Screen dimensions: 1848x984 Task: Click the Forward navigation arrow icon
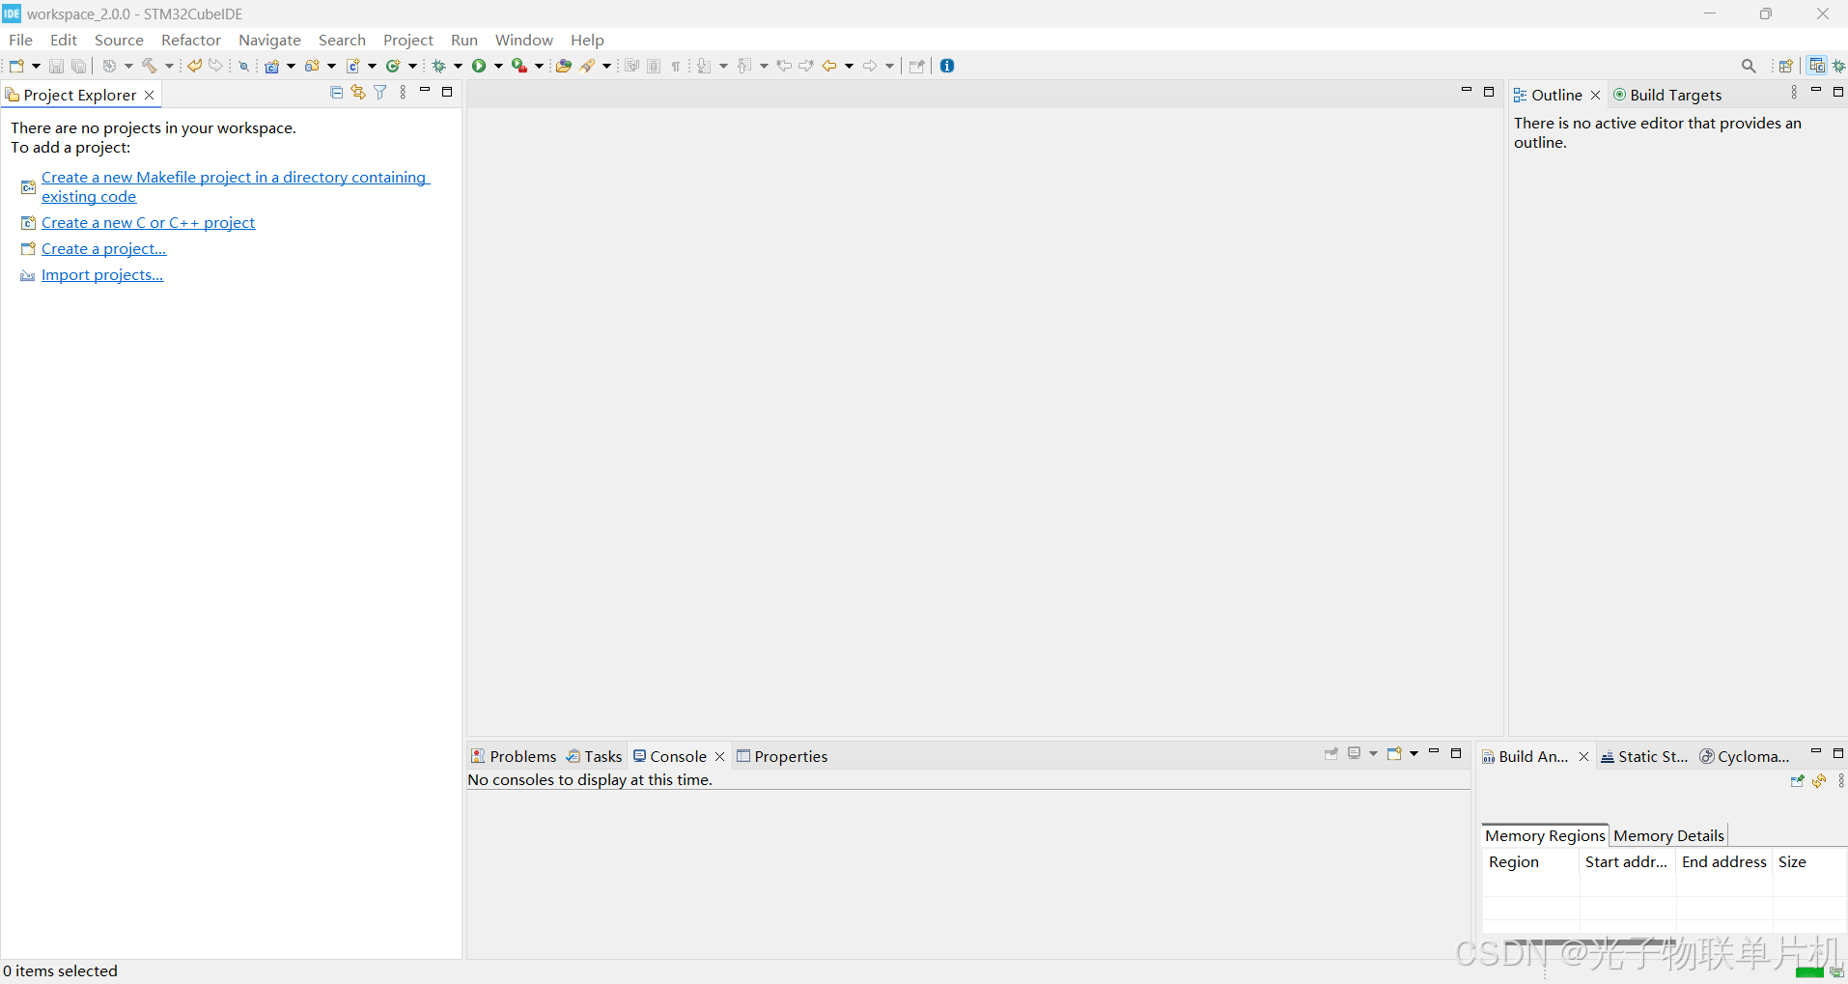[x=870, y=66]
